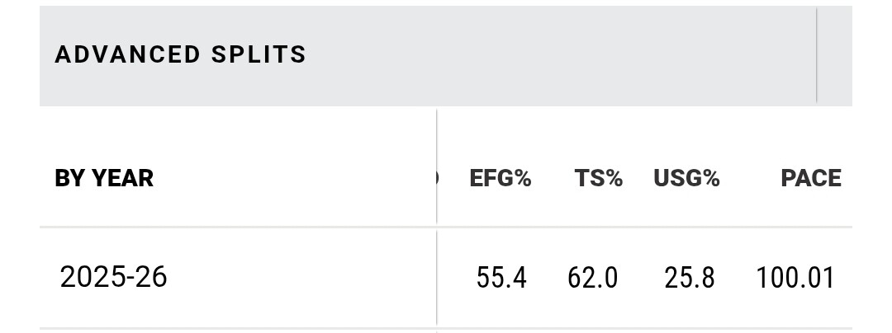
Task: Select the ADVANCED SPLITS section title
Action: coord(181,55)
